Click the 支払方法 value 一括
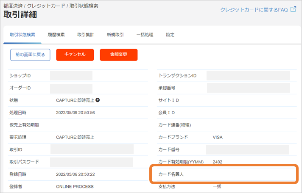Viewport: 302px width, 193px height. (217, 187)
